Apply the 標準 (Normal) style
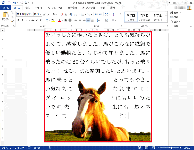Image resolution: width=194 pixels, height=150 pixels. click(131, 17)
